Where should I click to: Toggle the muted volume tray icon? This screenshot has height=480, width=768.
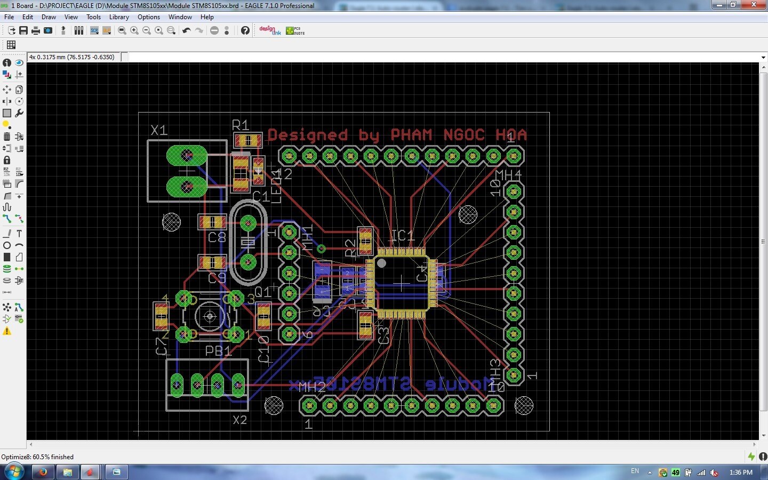coord(714,473)
